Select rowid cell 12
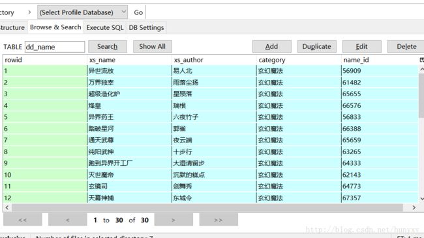 pos(45,198)
